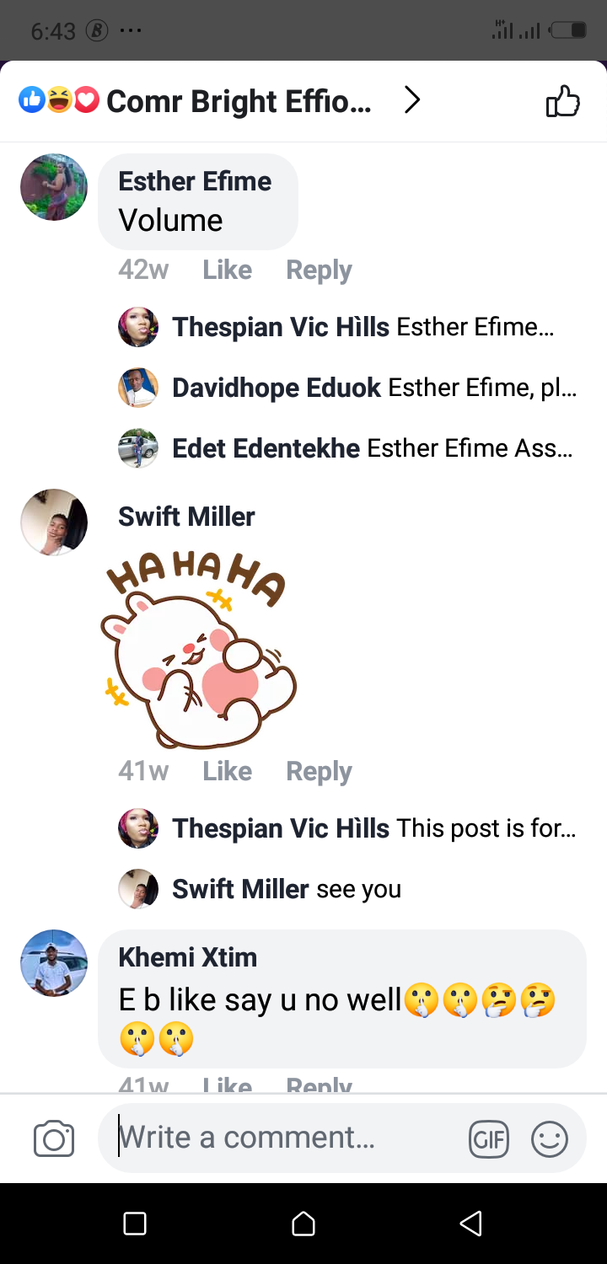This screenshot has height=1264, width=607.
Task: Like Swift Miller's HAHAHA sticker comment
Action: tap(227, 771)
